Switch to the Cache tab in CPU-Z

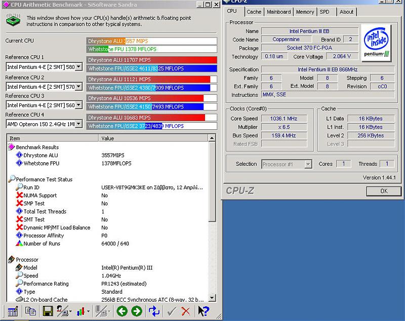pyautogui.click(x=254, y=12)
